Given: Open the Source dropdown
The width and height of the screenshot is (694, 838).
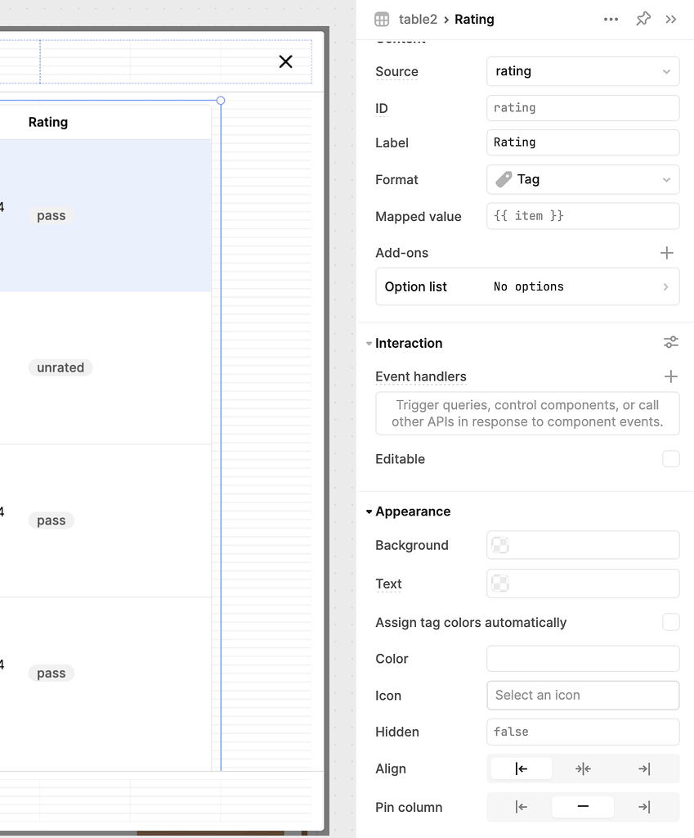Looking at the screenshot, I should pos(583,71).
